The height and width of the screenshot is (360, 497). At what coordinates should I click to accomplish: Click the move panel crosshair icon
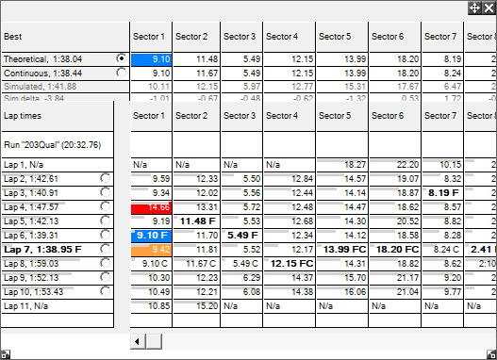coord(474,8)
